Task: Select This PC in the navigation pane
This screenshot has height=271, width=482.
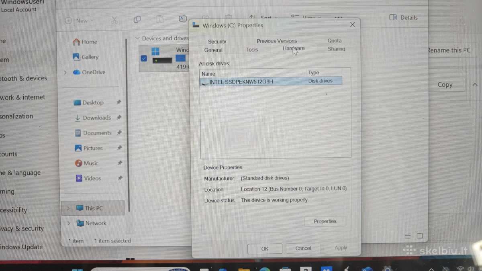Action: pyautogui.click(x=93, y=208)
